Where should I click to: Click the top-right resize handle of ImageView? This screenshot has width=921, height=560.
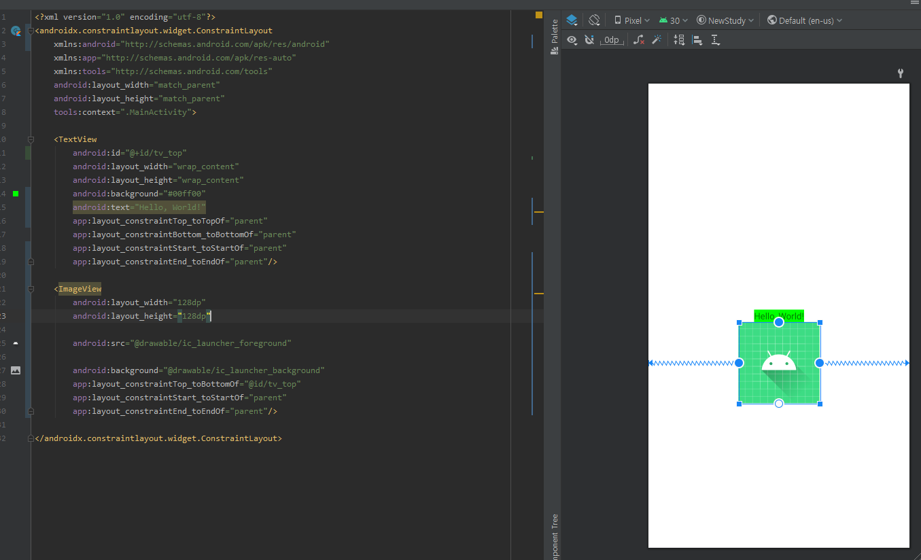[820, 323]
